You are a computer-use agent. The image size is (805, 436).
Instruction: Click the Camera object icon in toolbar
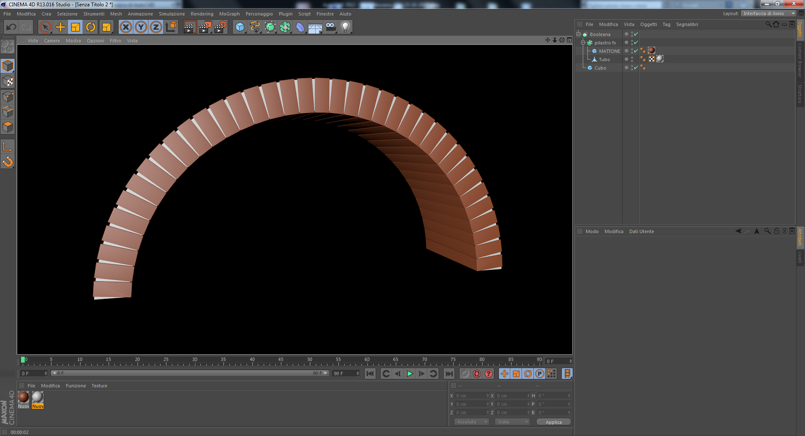(x=331, y=27)
